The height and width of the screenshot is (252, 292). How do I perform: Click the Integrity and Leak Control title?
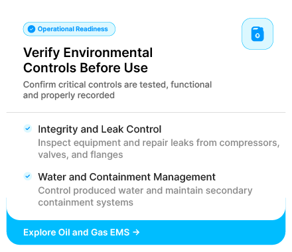[100, 129]
